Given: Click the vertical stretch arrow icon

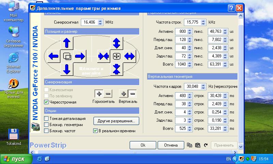Looking at the screenshot, I should [117, 43].
